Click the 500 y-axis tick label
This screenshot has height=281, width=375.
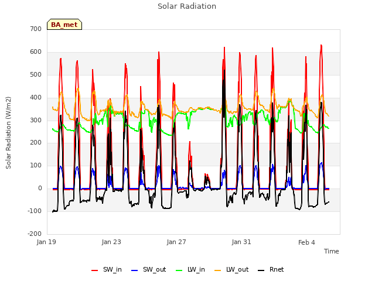point(36,74)
